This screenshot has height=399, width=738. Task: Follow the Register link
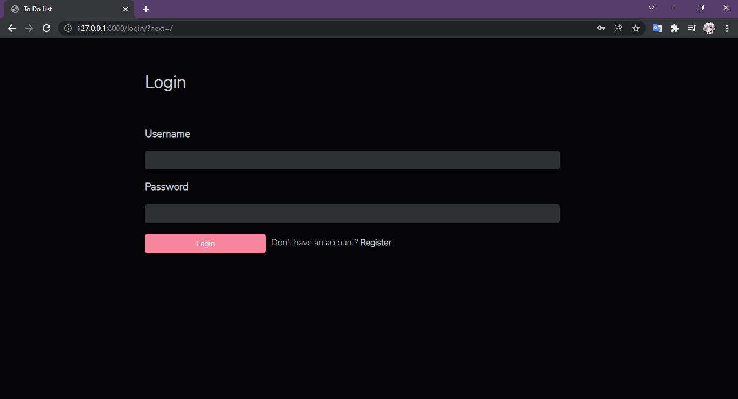click(x=375, y=242)
